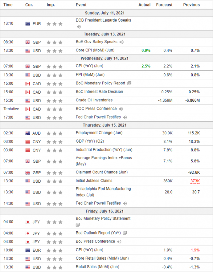The height and width of the screenshot is (272, 213).
Task: Open the GBP CPI (YoY) (Jun) event
Action: 89,66
